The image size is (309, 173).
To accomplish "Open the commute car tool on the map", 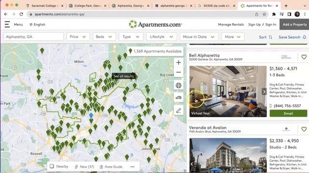I will [179, 98].
